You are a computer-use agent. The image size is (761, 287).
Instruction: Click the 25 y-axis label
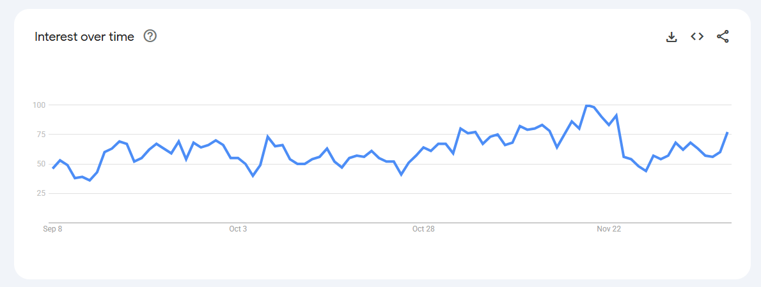tap(42, 193)
